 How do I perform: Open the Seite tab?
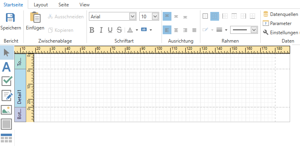coord(63,5)
